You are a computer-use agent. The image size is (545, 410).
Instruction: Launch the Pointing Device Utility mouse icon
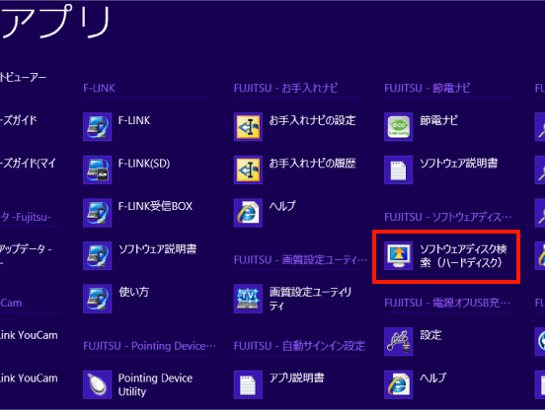coord(98,384)
